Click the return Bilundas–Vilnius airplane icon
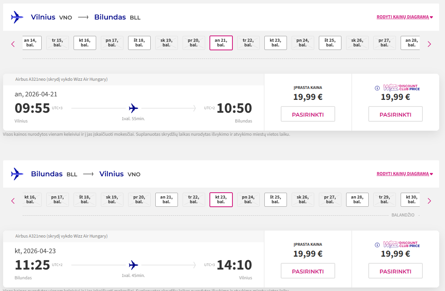This screenshot has width=445, height=291. [x=17, y=174]
